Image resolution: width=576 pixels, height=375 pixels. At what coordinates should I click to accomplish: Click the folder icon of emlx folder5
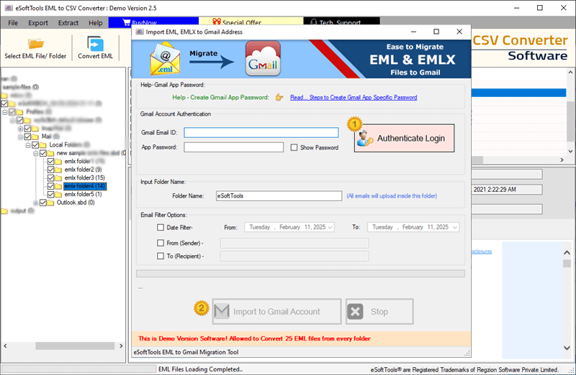click(58, 194)
